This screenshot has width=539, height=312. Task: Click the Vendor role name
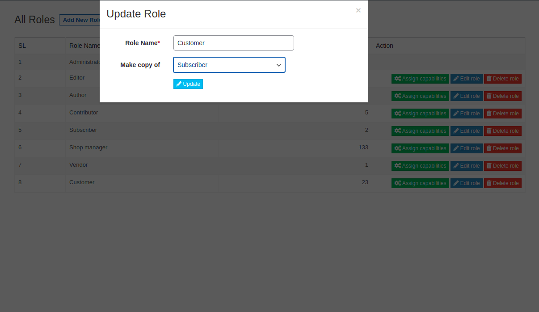[x=78, y=165]
